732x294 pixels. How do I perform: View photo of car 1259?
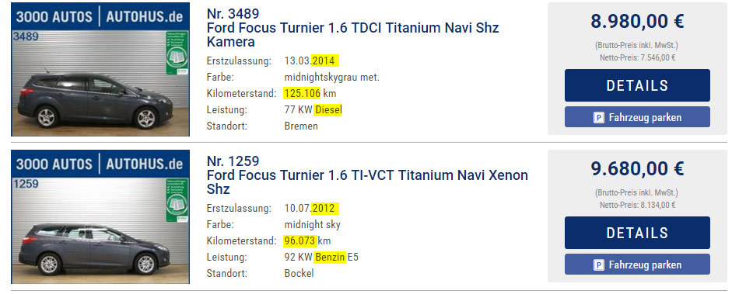pyautogui.click(x=100, y=230)
